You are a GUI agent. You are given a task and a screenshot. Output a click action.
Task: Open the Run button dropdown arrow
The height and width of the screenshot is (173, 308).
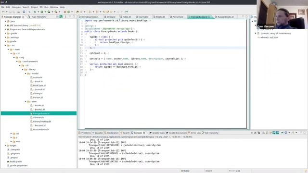[45, 12]
